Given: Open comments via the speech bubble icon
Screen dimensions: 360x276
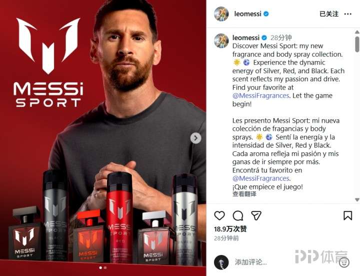Looking at the screenshot, I should coord(238,215).
